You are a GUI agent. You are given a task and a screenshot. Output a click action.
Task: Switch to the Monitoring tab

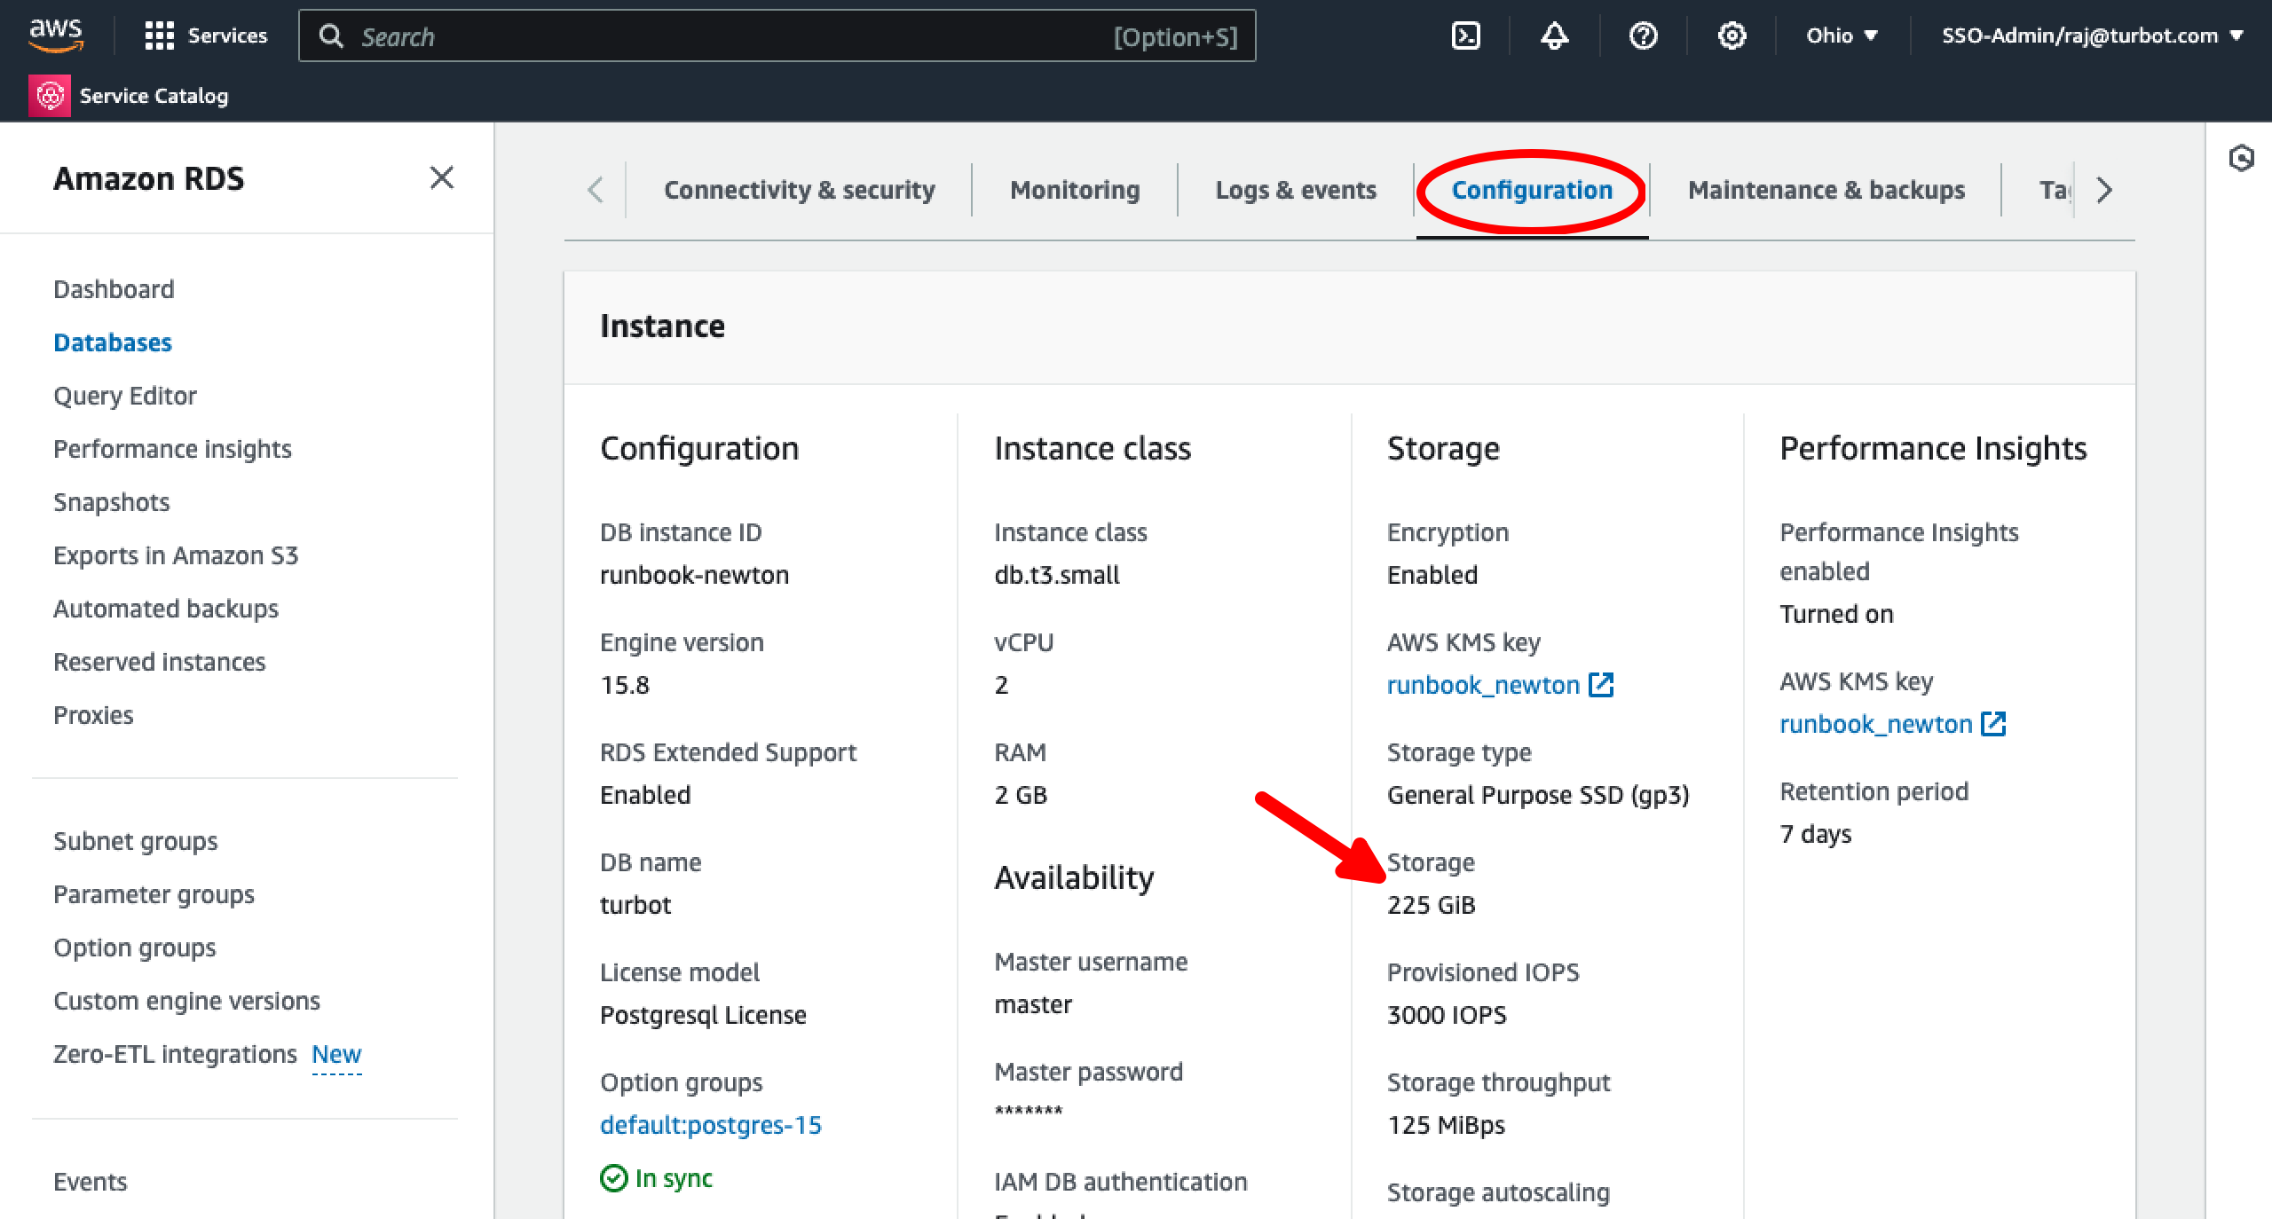click(x=1074, y=189)
